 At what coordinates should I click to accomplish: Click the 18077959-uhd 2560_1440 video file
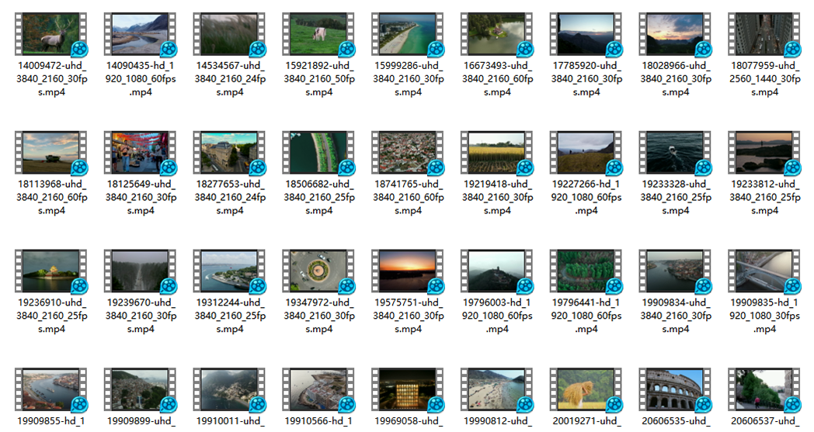(x=764, y=34)
